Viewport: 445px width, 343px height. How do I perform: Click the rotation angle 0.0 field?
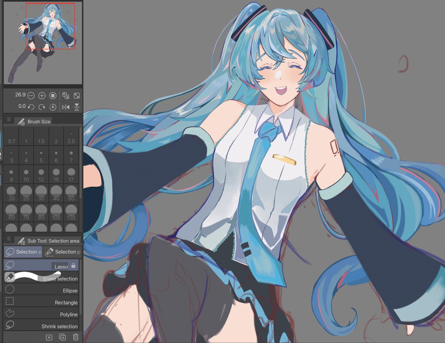(22, 106)
